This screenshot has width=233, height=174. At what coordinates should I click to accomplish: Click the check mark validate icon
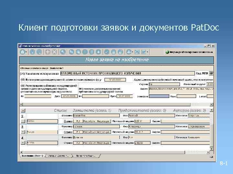click(106, 52)
